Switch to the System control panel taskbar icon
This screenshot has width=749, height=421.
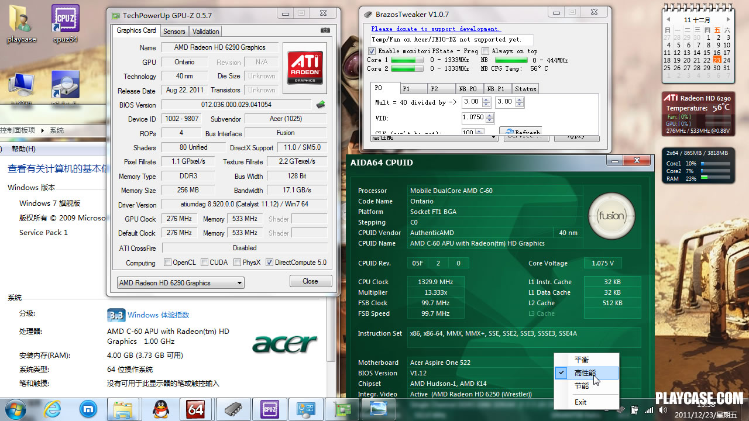coord(305,409)
